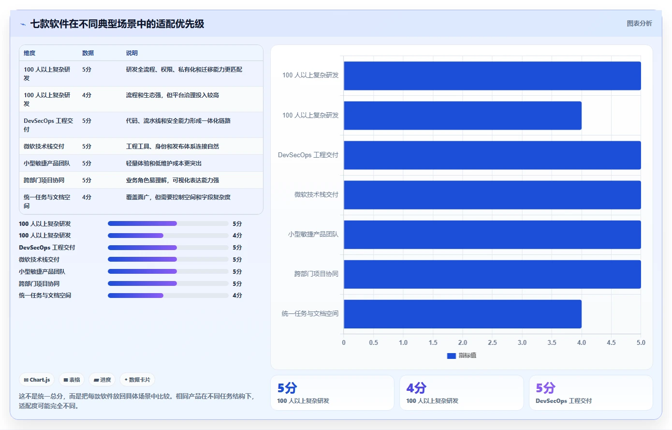The width and height of the screenshot is (672, 430).
Task: Click the 小型敏捷产品团队 label on the chart axis
Action: click(313, 234)
